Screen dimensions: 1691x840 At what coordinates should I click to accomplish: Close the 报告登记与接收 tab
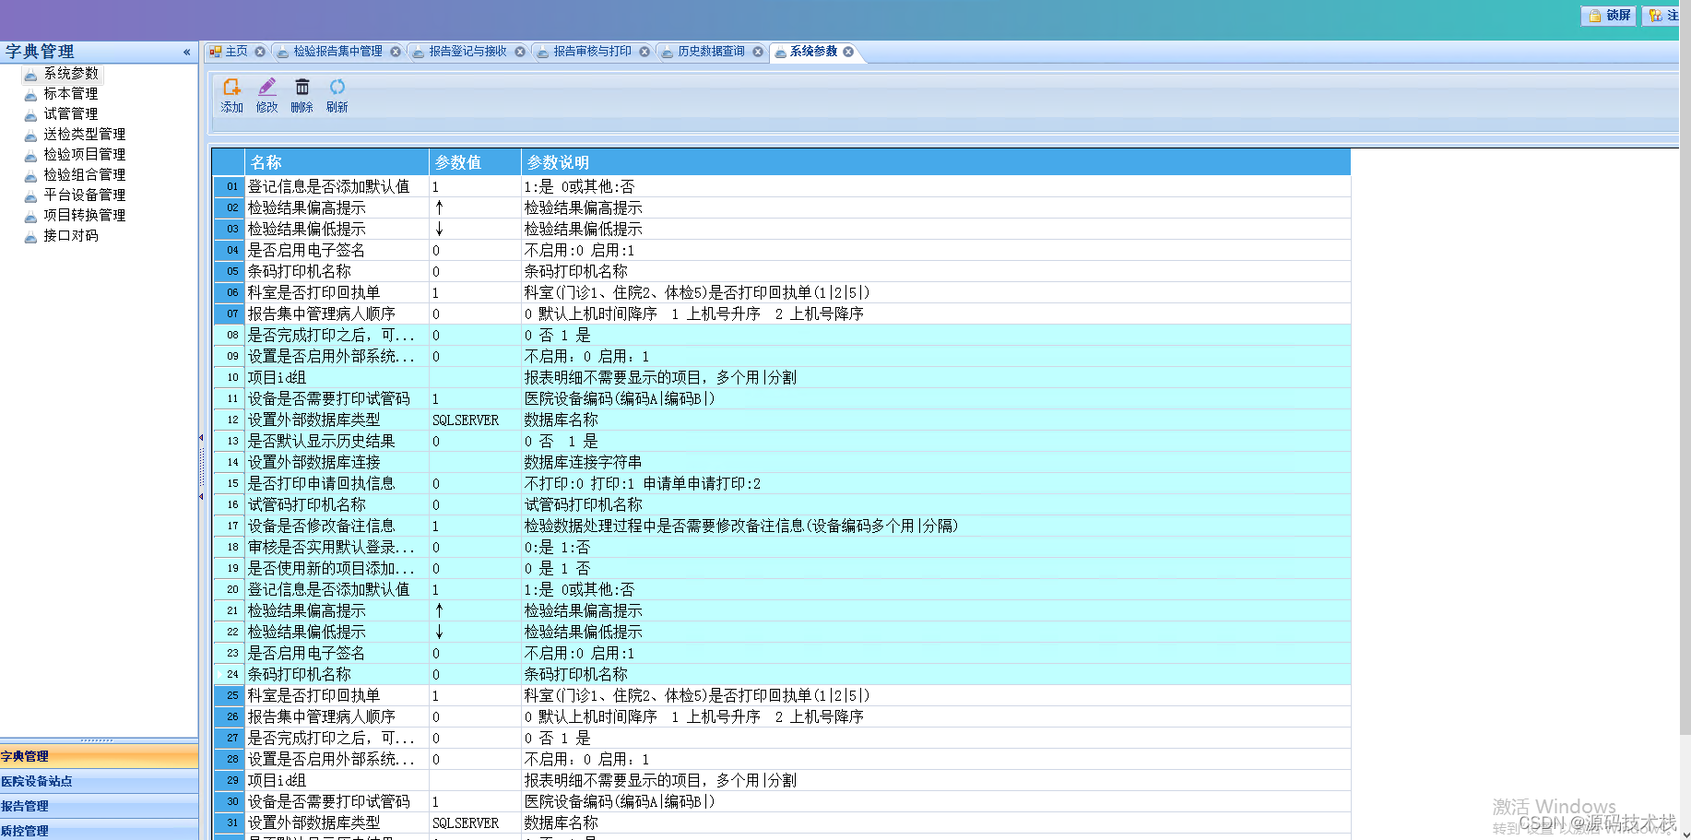(520, 52)
